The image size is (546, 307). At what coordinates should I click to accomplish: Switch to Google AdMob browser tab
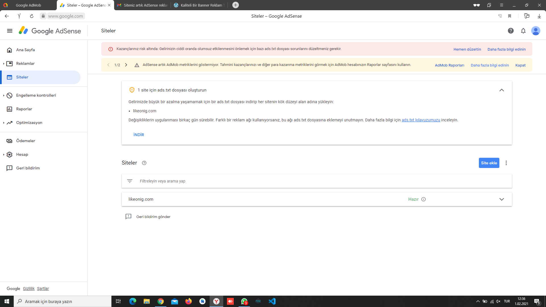(28, 5)
